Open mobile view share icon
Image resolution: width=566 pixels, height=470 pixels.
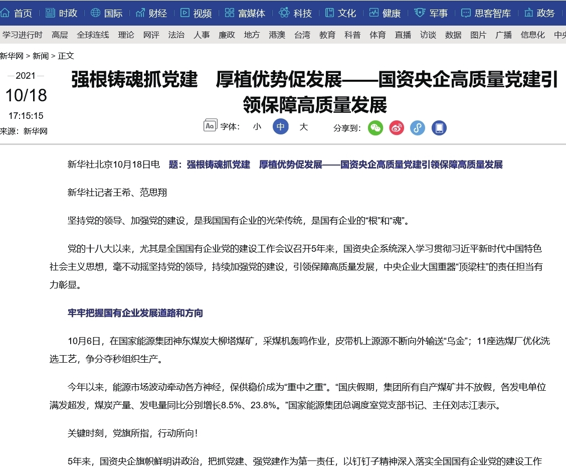[439, 128]
